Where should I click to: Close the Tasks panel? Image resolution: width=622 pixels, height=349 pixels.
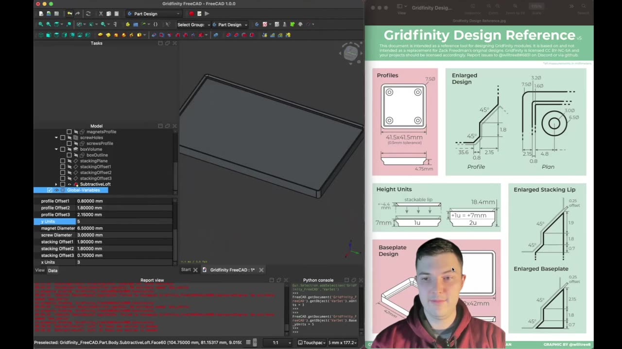[x=174, y=43]
